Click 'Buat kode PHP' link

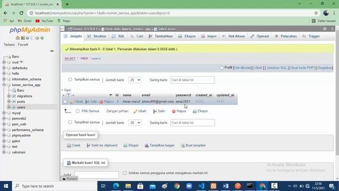(302, 68)
